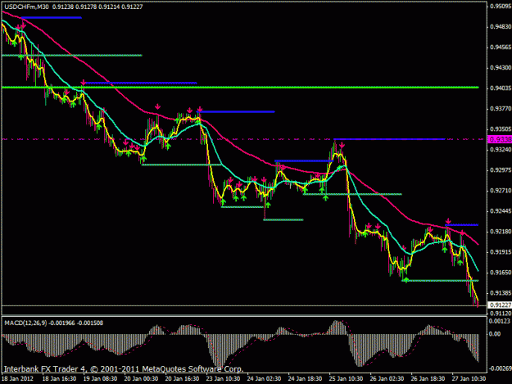512x384 pixels.
Task: Click the 26 Jan 02:30 time label
Action: (387, 379)
